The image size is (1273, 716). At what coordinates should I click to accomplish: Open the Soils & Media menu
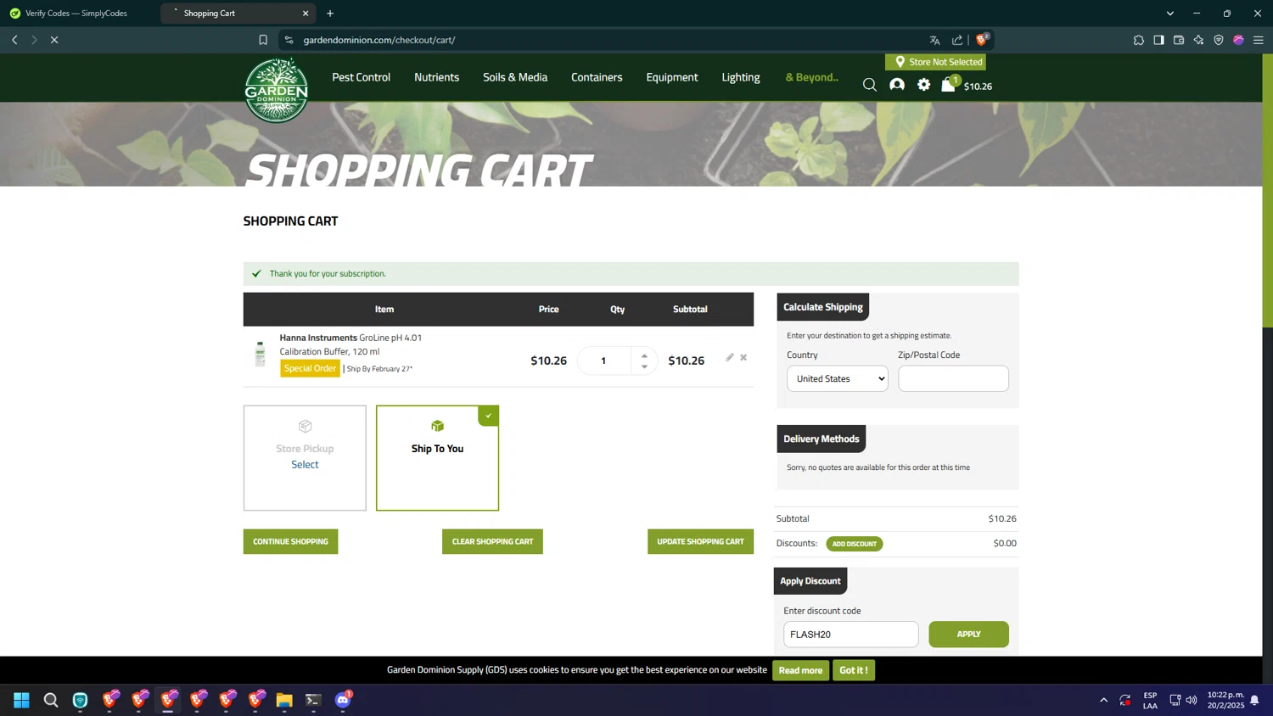[x=515, y=77]
